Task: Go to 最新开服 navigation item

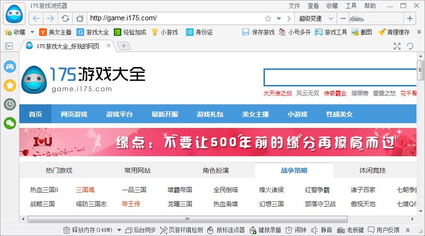Action: click(165, 114)
